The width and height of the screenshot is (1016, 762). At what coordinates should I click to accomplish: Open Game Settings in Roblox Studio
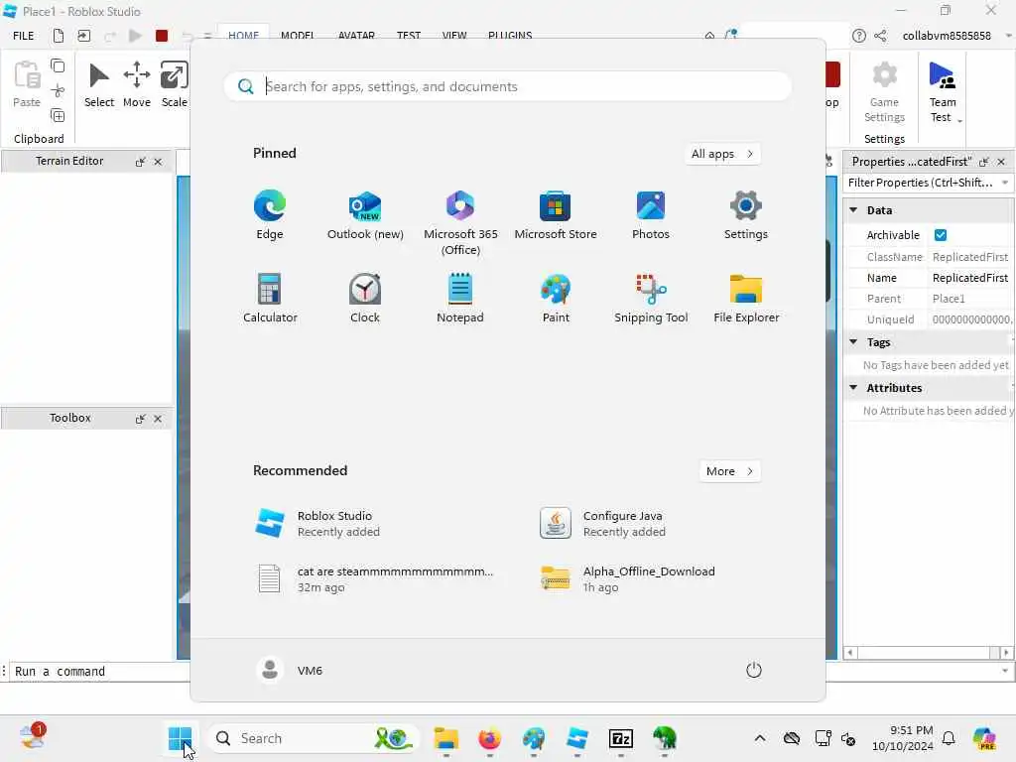(x=884, y=92)
